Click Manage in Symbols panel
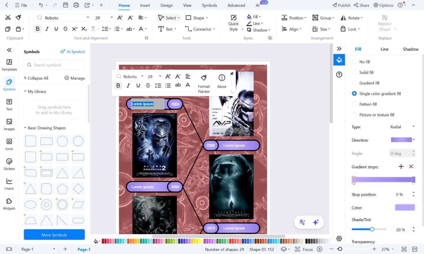This screenshot has height=254, width=424. [x=75, y=78]
